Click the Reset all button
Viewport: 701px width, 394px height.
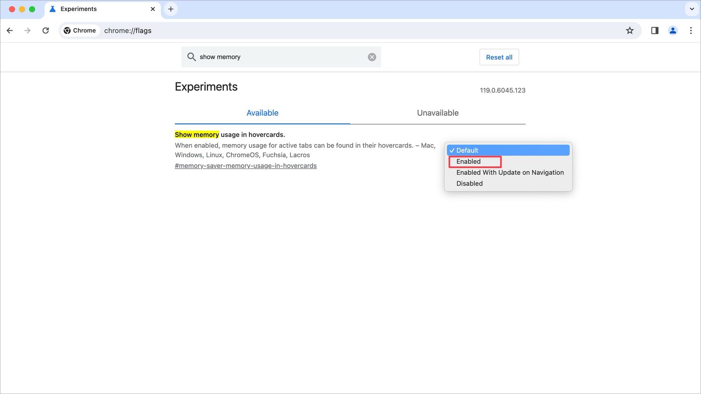coord(499,57)
